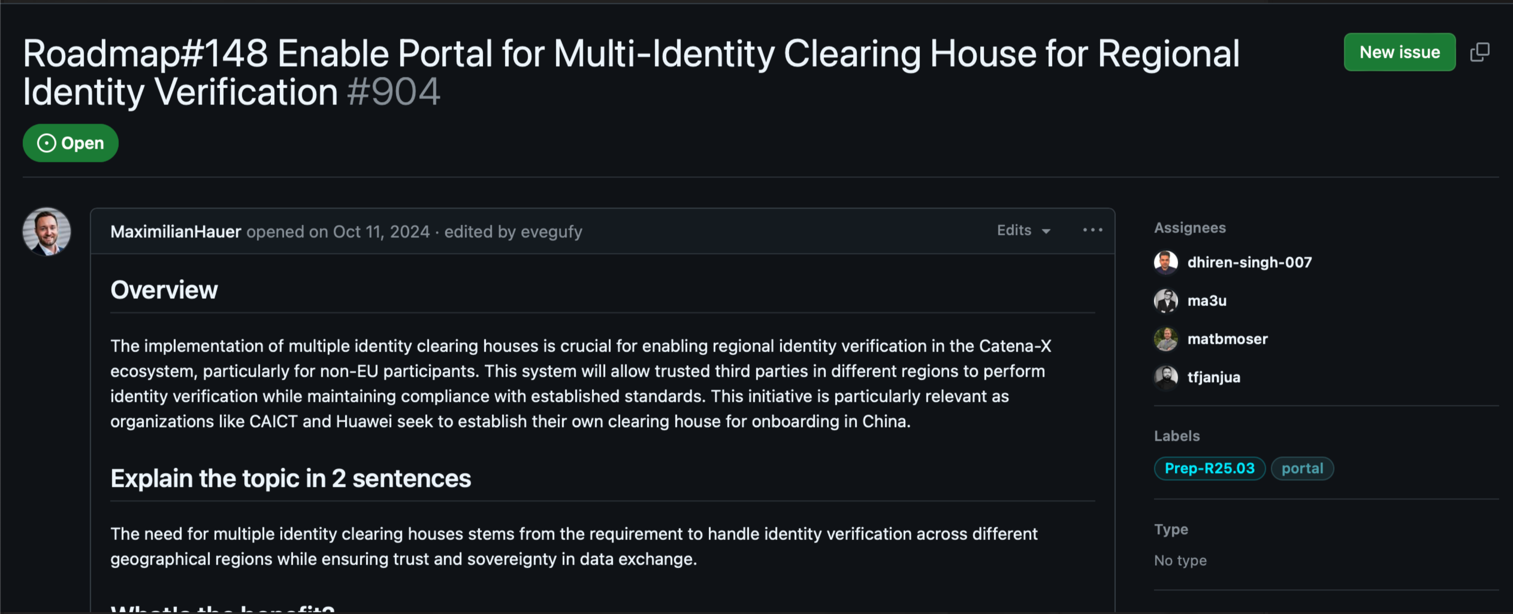Viewport: 1513px width, 614px height.
Task: Expand the Edits history dropdown
Action: point(1023,230)
